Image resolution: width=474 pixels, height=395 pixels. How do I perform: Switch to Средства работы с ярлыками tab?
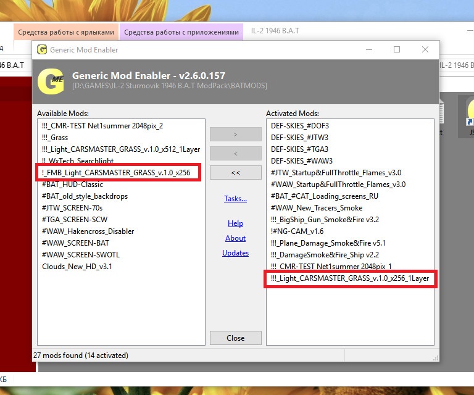[x=66, y=32]
